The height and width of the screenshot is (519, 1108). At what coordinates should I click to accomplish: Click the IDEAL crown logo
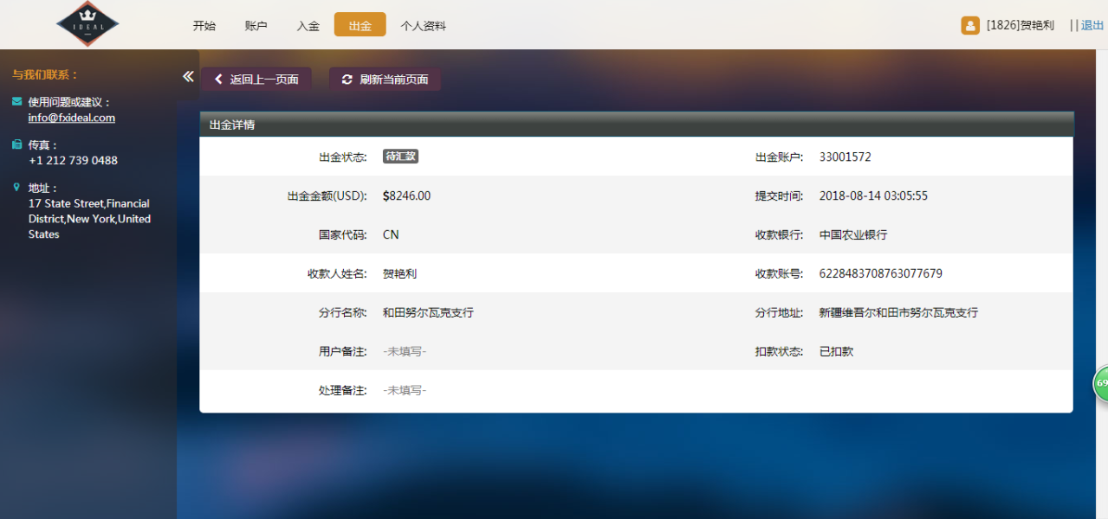click(x=87, y=24)
